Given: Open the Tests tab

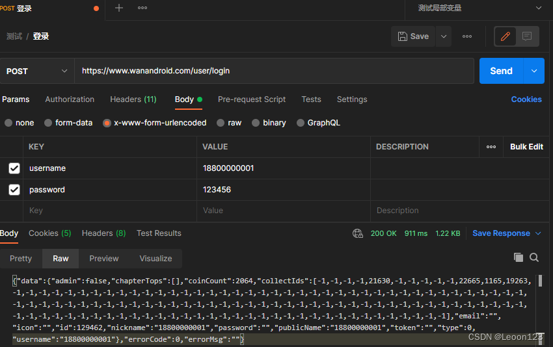Looking at the screenshot, I should [x=311, y=99].
